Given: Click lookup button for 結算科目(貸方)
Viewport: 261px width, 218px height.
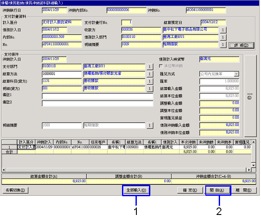Looking at the screenshot, I should (x=149, y=81).
